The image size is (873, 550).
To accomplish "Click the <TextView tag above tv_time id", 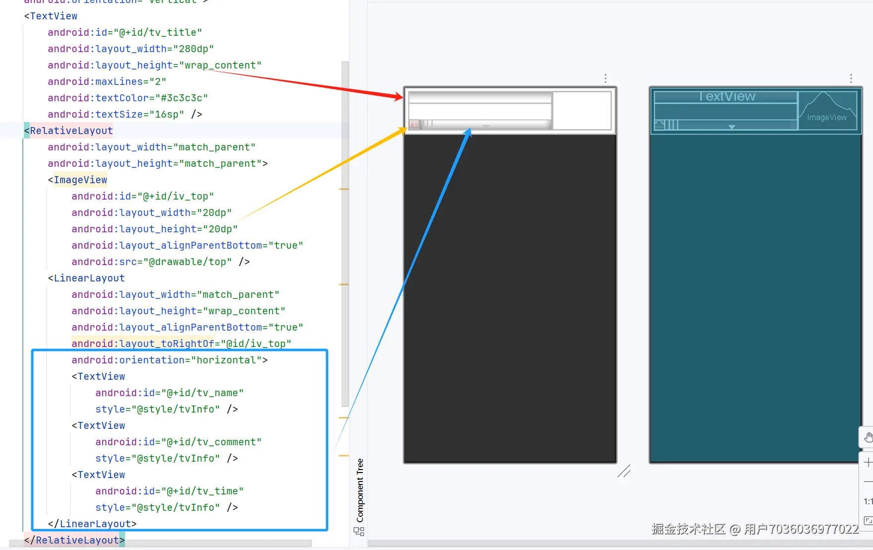I will coord(98,475).
